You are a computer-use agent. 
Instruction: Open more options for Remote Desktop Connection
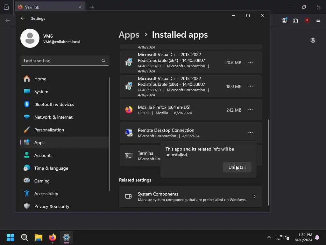coord(250,133)
